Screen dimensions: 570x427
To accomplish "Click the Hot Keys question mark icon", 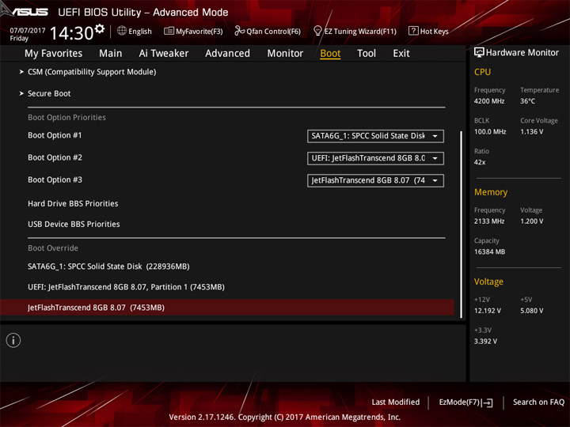I will tap(413, 31).
